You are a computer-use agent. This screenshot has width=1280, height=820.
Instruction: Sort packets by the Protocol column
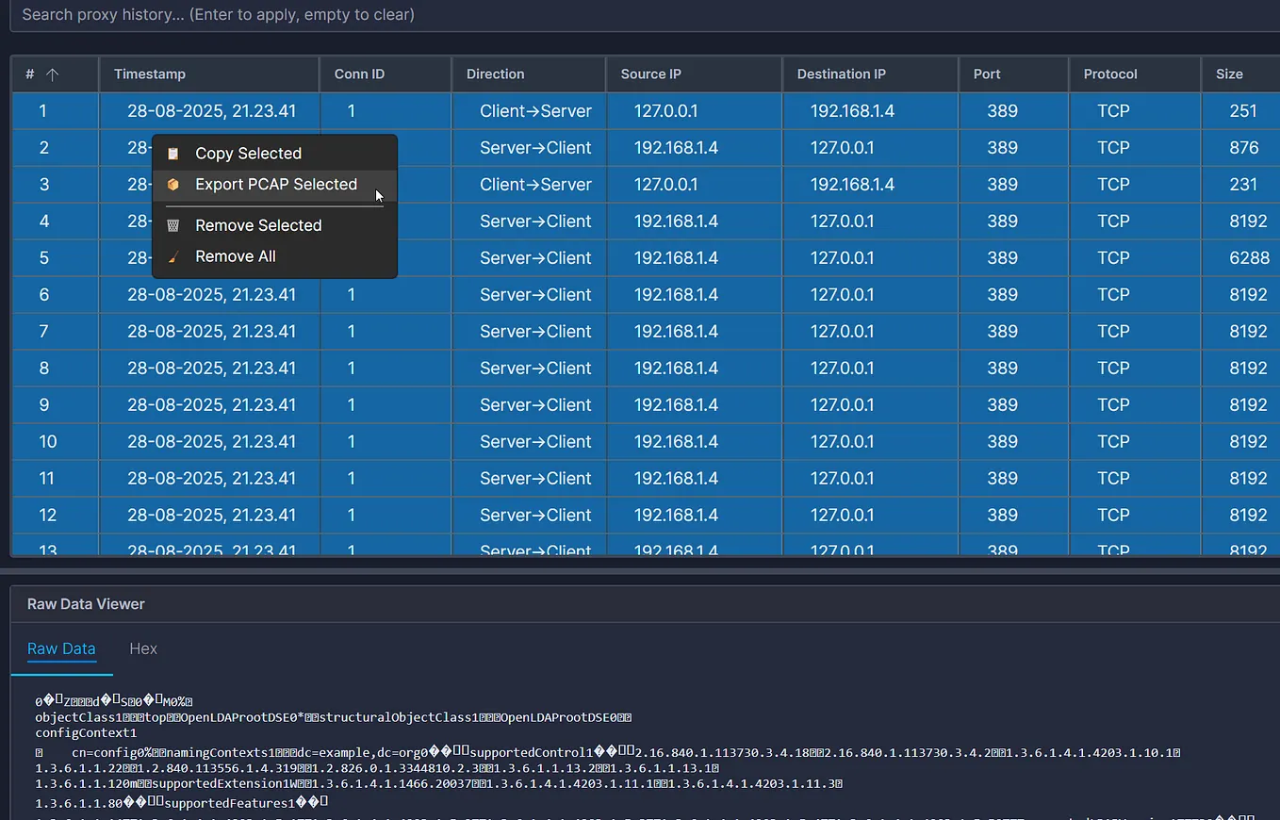tap(1110, 74)
